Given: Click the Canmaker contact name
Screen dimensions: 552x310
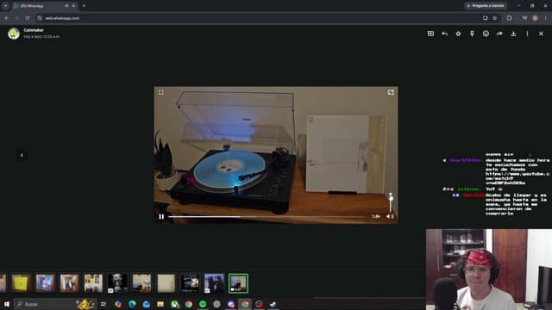Looking at the screenshot, I should click(x=34, y=30).
